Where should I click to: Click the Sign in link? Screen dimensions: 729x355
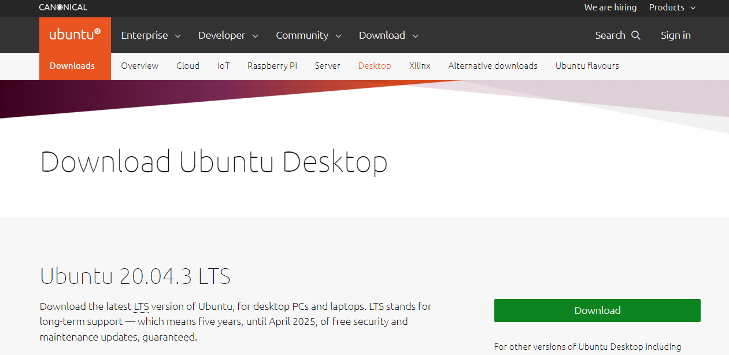676,35
